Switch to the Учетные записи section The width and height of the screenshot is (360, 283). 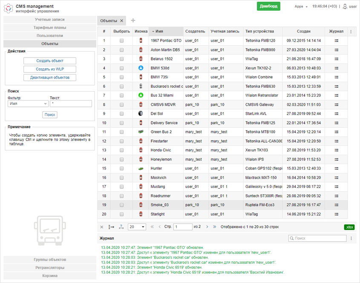pos(50,20)
